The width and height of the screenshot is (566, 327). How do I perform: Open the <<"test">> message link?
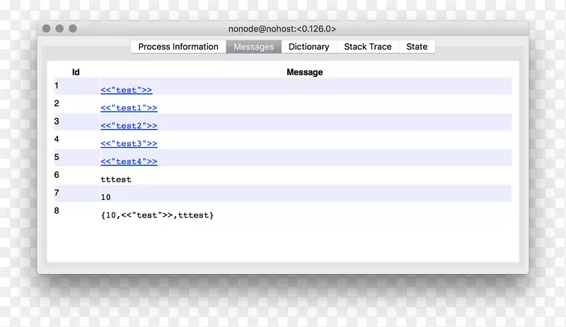[127, 90]
